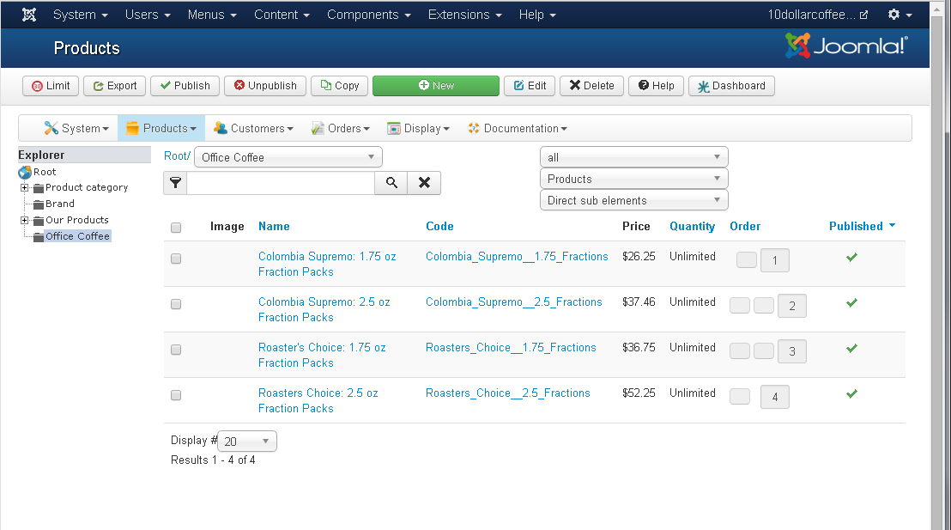Open the 10dollarcoffee site link
This screenshot has height=530, width=951.
818,15
